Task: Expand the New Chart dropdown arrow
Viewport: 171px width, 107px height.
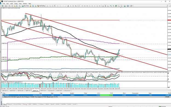Action: (x=4, y=6)
